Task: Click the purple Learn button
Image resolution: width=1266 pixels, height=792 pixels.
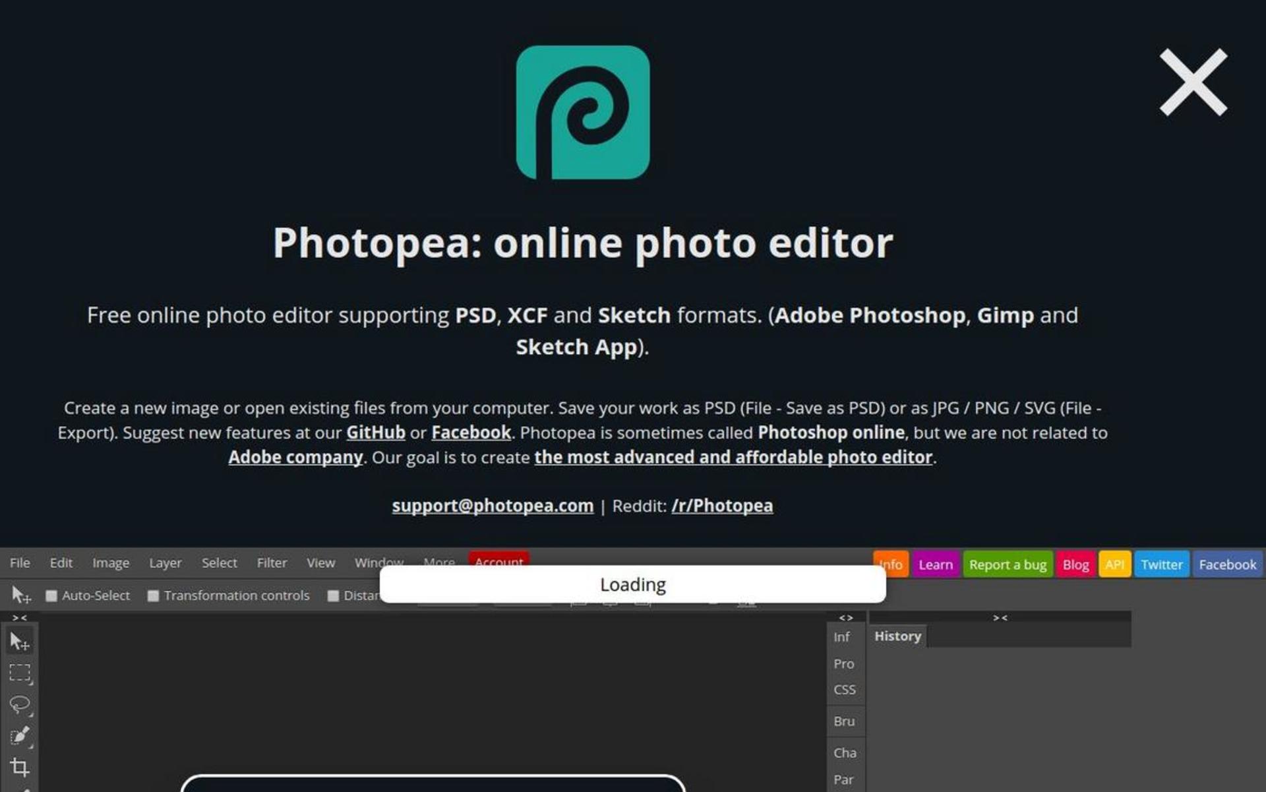Action: click(x=936, y=564)
